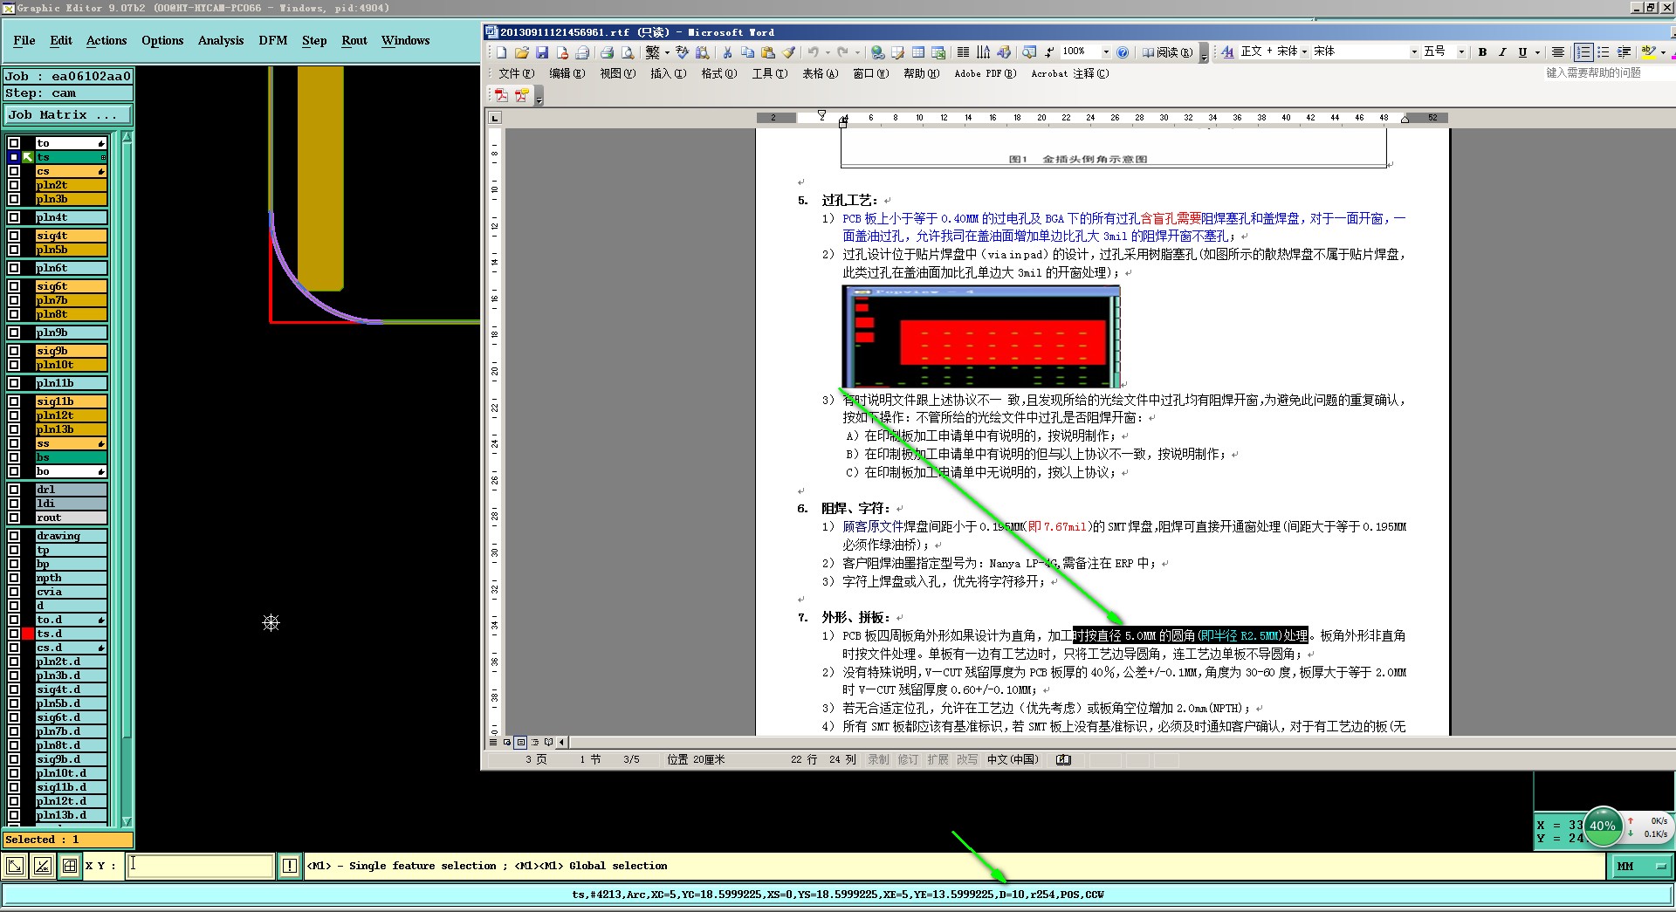Click the Numbered List icon in Word
Viewport: 1676px width, 912px height.
[x=1583, y=52]
